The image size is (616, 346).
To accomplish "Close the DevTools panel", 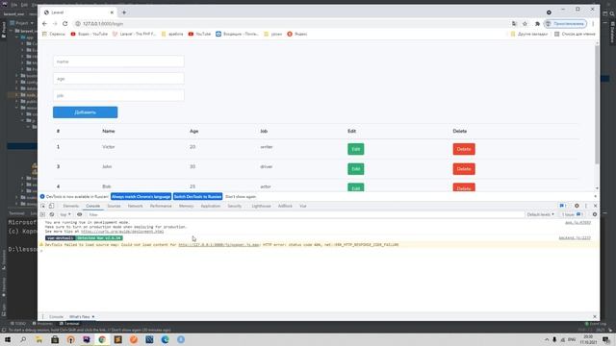I will 595,206.
